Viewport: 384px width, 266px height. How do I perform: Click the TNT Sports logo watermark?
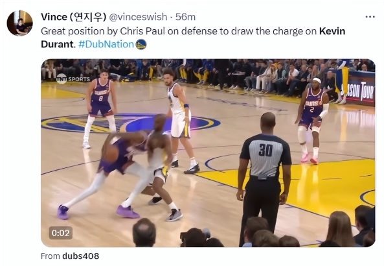[x=73, y=79]
